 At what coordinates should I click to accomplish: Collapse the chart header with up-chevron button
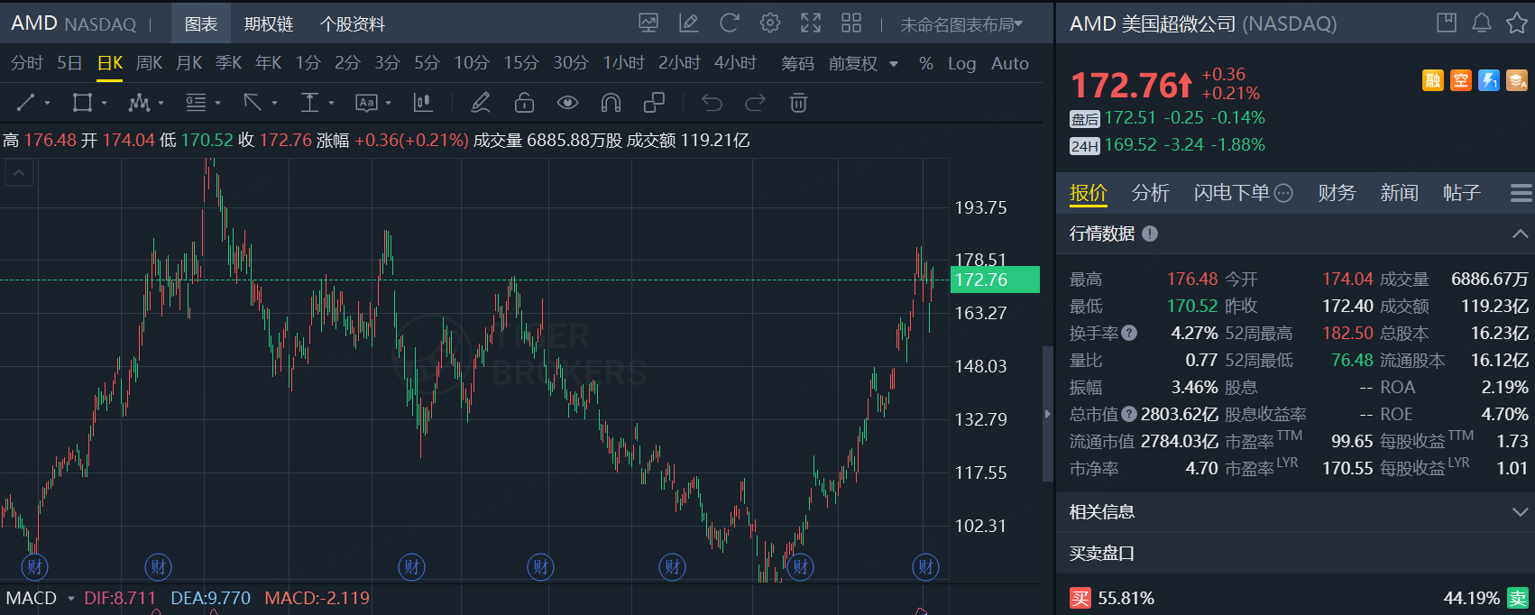[x=20, y=172]
